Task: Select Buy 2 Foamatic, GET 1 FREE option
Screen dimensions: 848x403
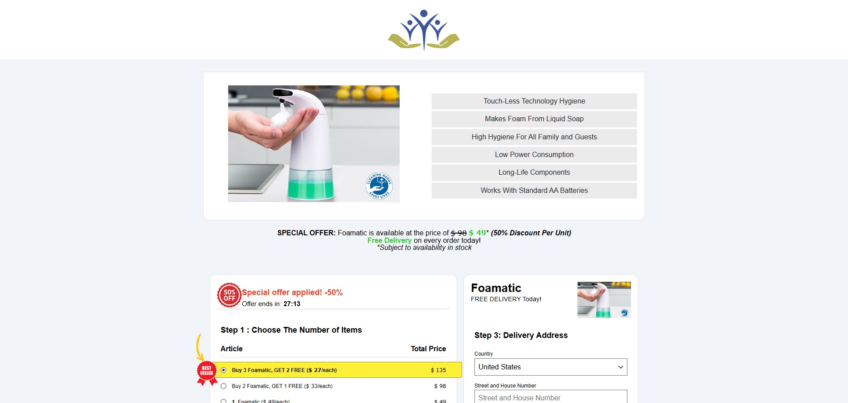Action: (x=224, y=386)
